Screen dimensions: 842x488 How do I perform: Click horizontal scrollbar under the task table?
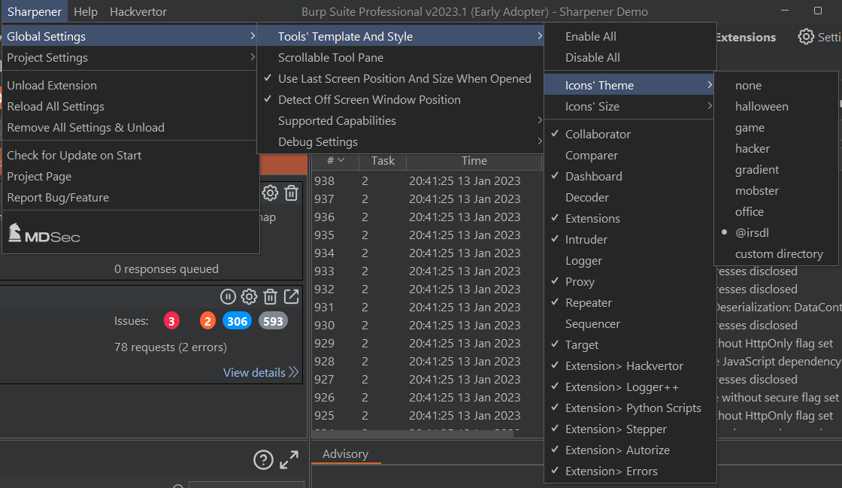click(413, 434)
